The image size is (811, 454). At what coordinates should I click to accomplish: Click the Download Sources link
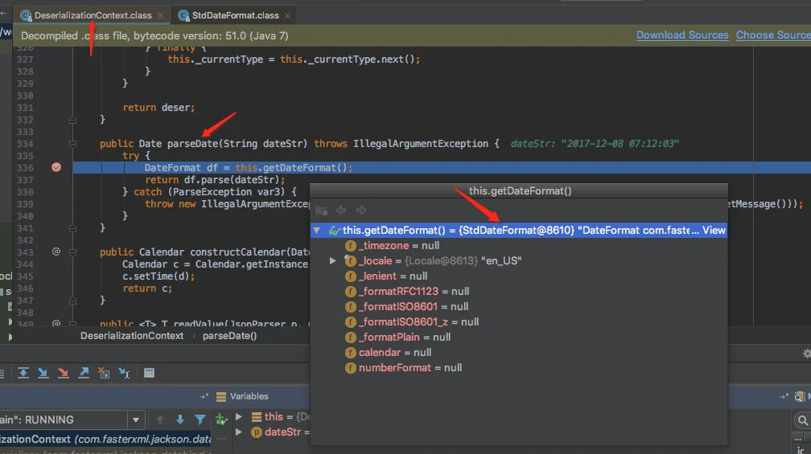pos(682,35)
